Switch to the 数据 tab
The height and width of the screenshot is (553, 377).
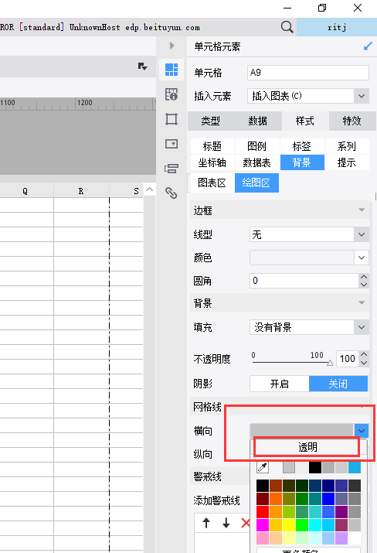(x=257, y=121)
